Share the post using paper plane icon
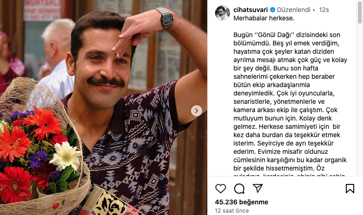The height and width of the screenshot is (215, 363). (x=258, y=188)
